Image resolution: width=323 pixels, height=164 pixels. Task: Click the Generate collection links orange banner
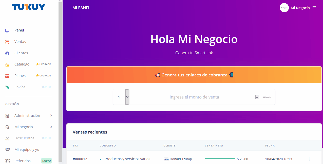click(x=194, y=75)
